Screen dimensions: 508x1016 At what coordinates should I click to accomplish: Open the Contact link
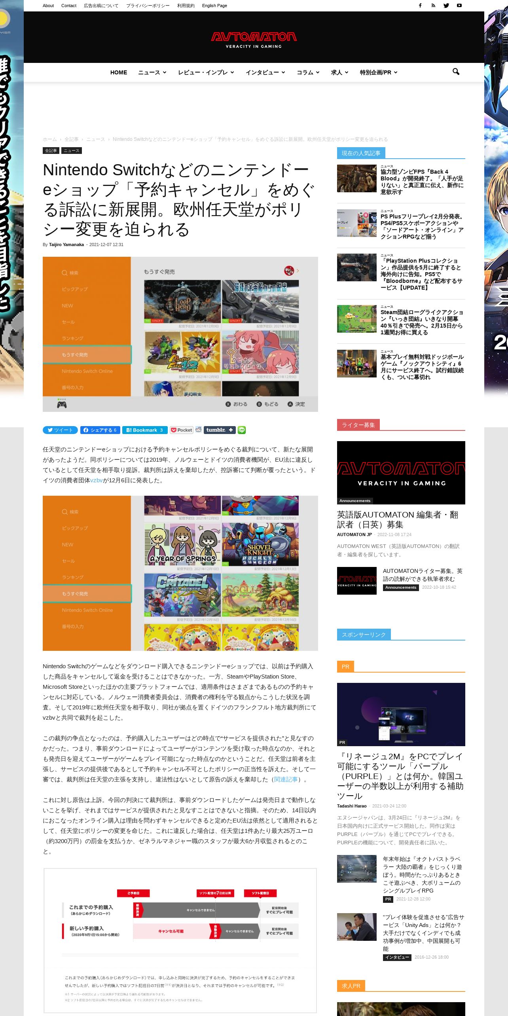pos(69,6)
